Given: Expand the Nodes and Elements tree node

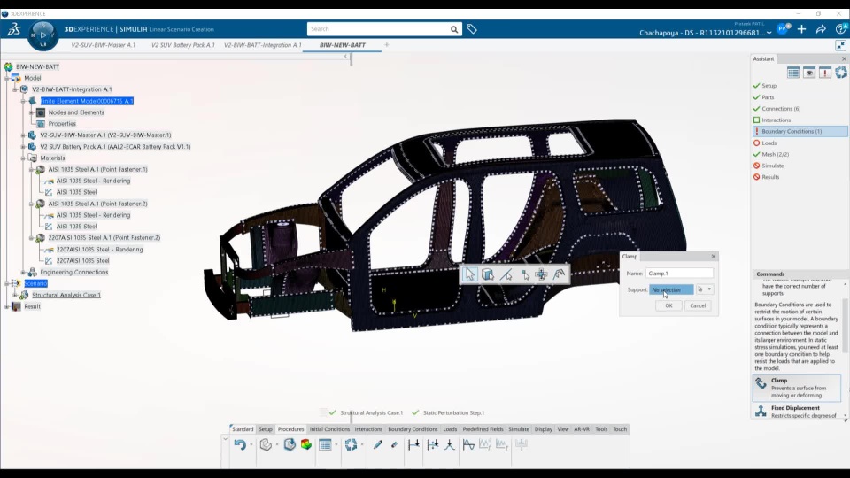Looking at the screenshot, I should click(x=32, y=112).
